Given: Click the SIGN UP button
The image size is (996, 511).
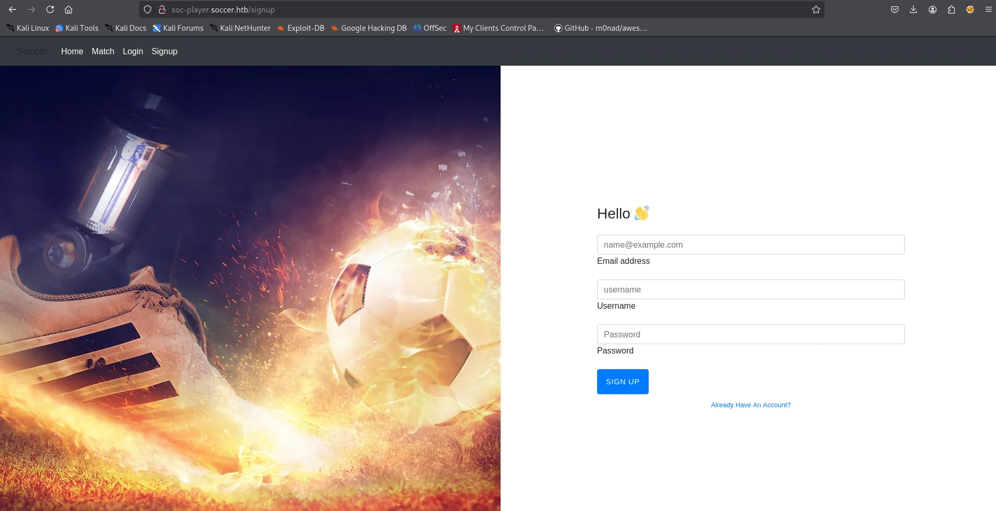Looking at the screenshot, I should [x=623, y=382].
